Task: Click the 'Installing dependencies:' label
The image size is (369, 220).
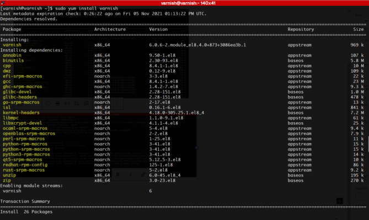Action: 31,50
